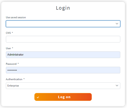Place cursor on the Administrator username text
The width and height of the screenshot is (127, 108).
point(15,55)
